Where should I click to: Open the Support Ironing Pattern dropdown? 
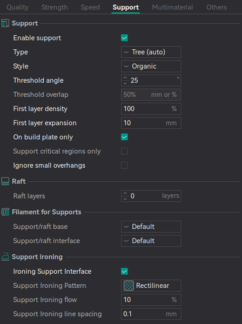[x=151, y=286]
